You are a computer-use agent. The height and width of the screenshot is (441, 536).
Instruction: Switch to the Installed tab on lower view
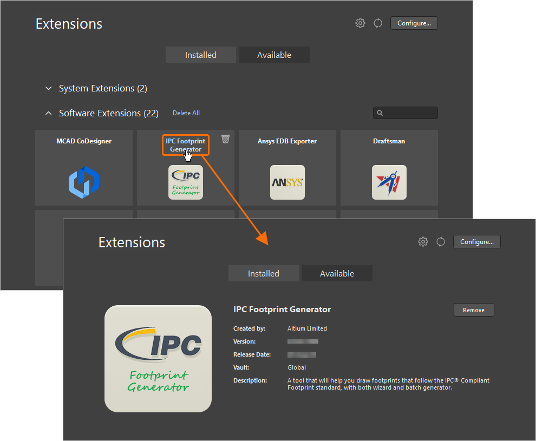[x=263, y=273]
